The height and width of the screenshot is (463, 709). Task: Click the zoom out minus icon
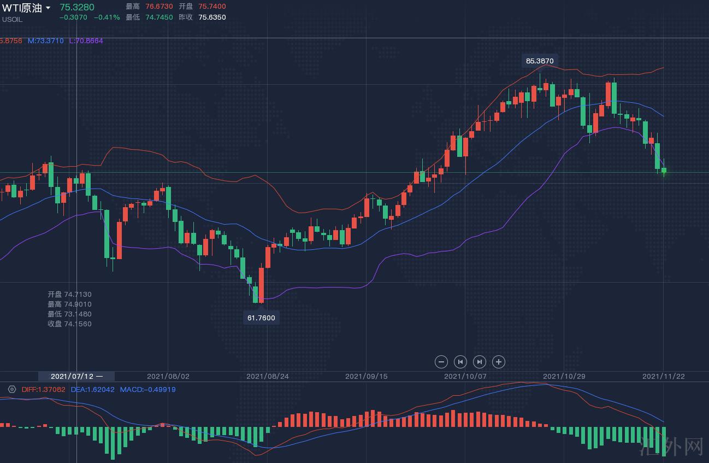(441, 361)
